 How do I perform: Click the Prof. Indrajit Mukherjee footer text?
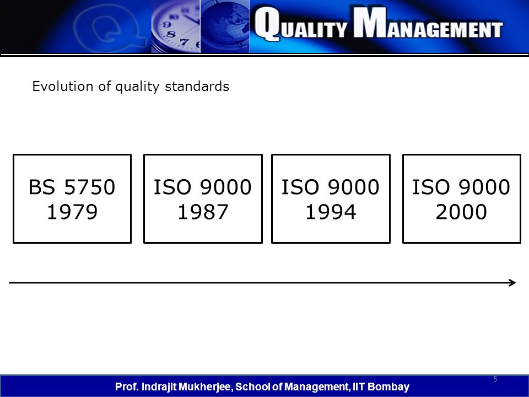[262, 387]
